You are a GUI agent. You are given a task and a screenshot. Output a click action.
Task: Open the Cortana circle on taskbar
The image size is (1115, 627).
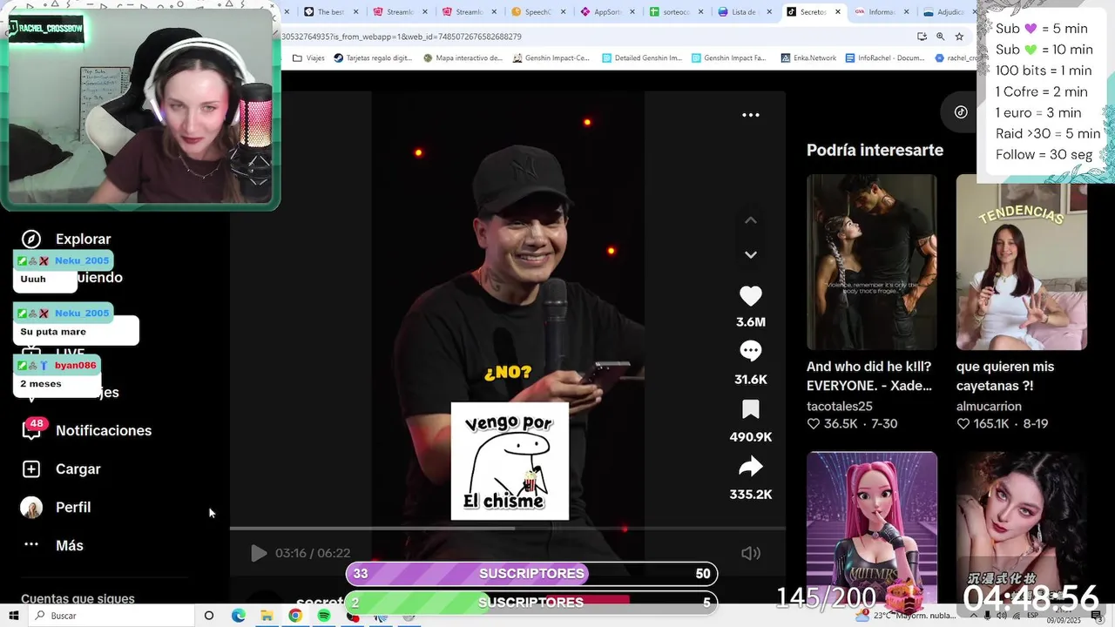pyautogui.click(x=208, y=616)
